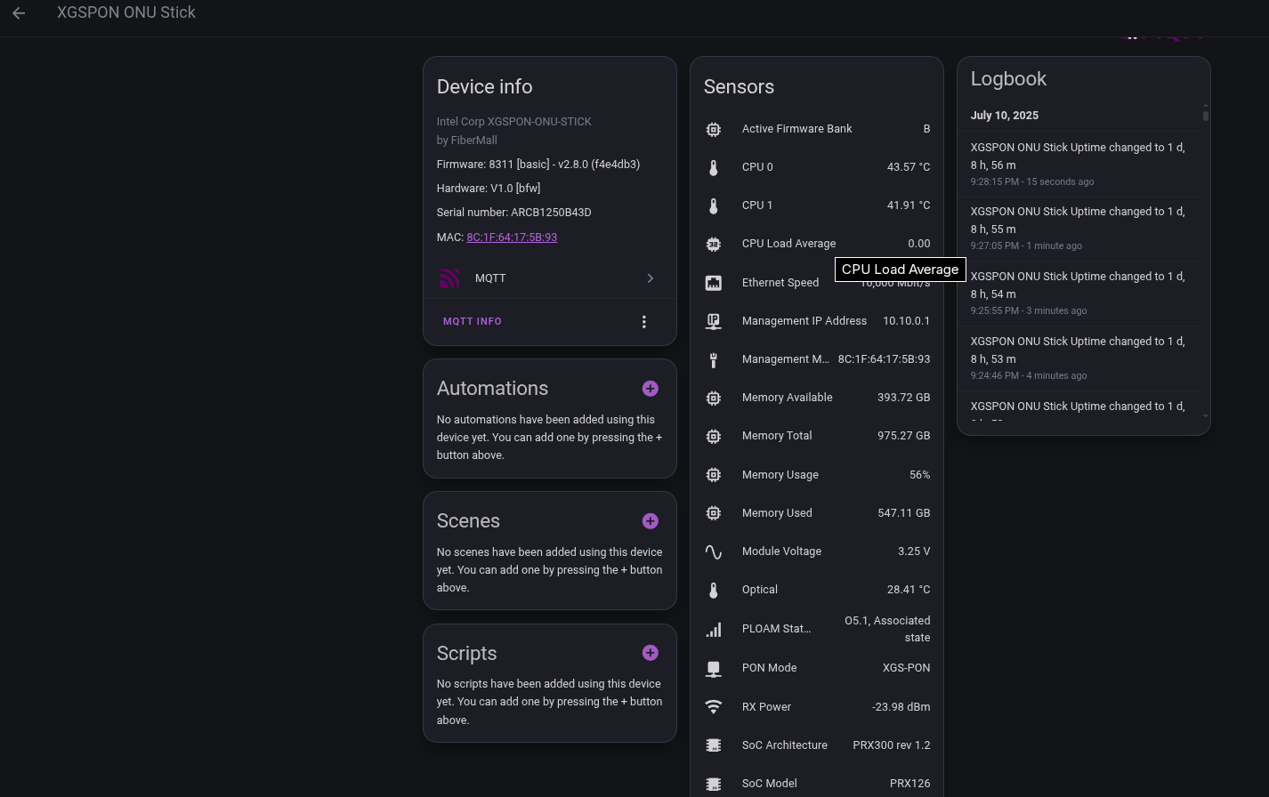
Task: Click the Firmware version text
Action: tap(538, 165)
